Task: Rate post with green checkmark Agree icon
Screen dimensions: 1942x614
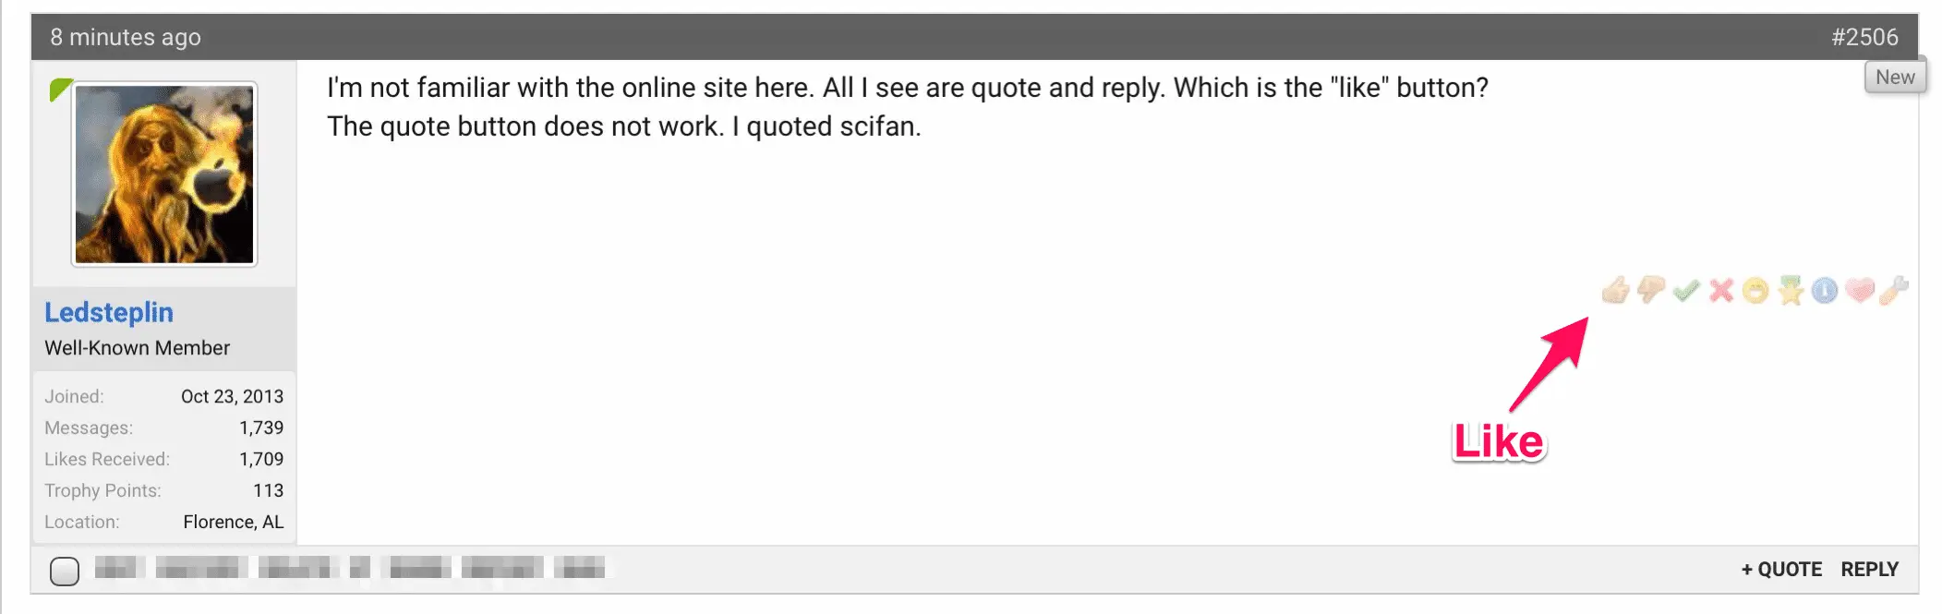Action: tap(1686, 291)
